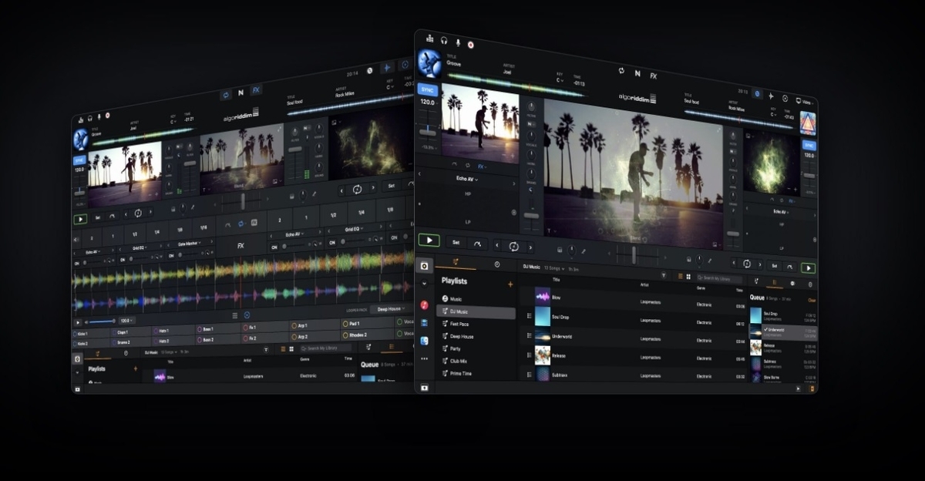Click the large FX button in left window
Image resolution: width=925 pixels, height=481 pixels.
240,246
